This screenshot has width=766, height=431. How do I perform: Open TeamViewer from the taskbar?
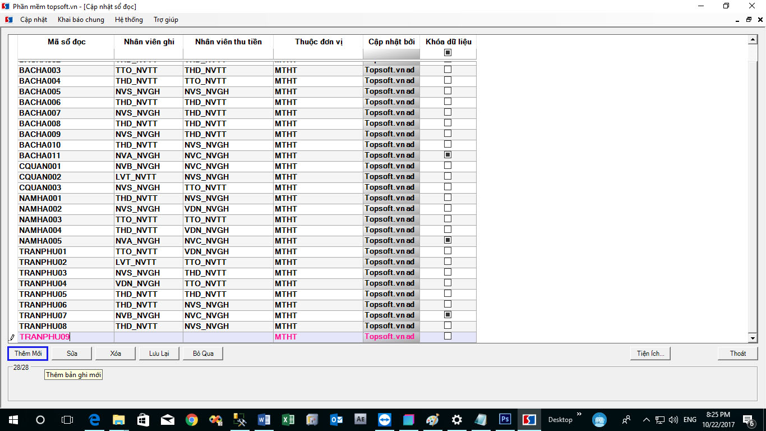click(x=385, y=419)
